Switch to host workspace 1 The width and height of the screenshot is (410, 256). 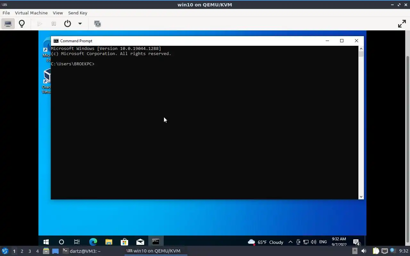(x=14, y=251)
